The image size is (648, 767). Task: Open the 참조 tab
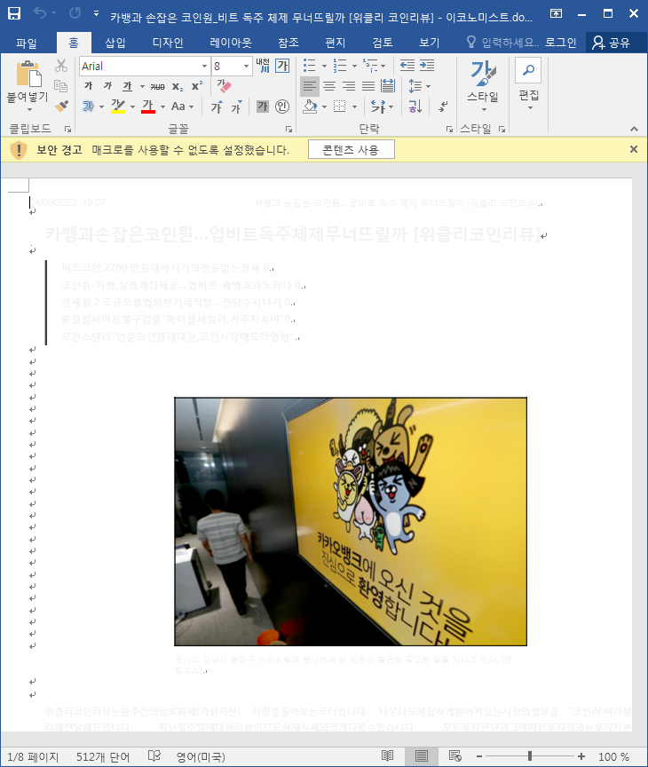(x=288, y=43)
